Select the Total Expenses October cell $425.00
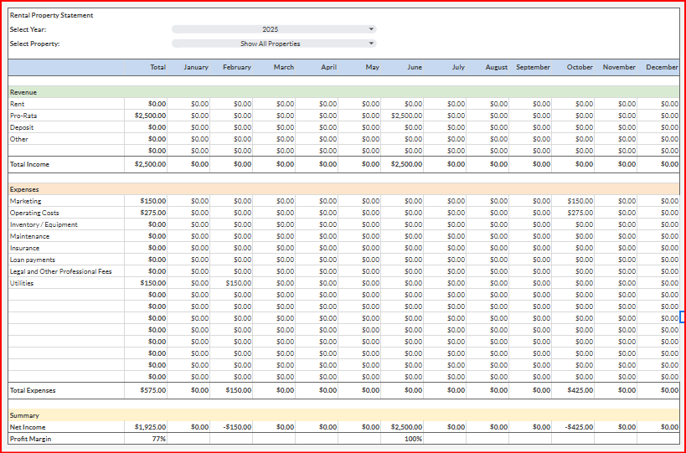 (x=573, y=390)
